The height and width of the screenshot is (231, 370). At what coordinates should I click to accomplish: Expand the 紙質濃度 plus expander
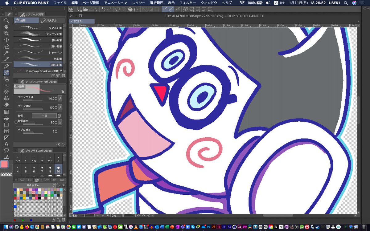(16, 122)
